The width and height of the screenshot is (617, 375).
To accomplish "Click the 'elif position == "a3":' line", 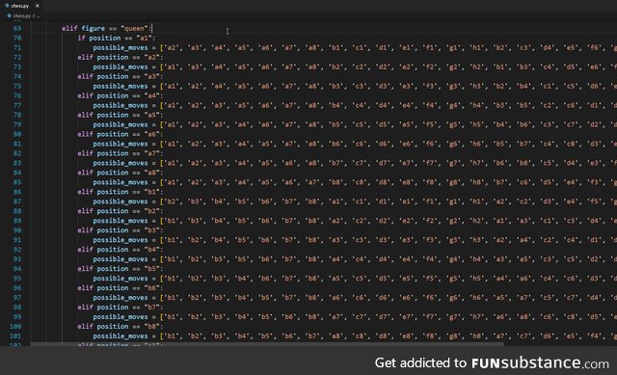I will pyautogui.click(x=120, y=76).
